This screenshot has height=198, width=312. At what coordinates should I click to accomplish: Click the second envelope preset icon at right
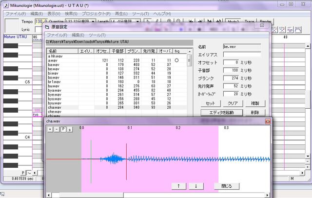(x=282, y=30)
